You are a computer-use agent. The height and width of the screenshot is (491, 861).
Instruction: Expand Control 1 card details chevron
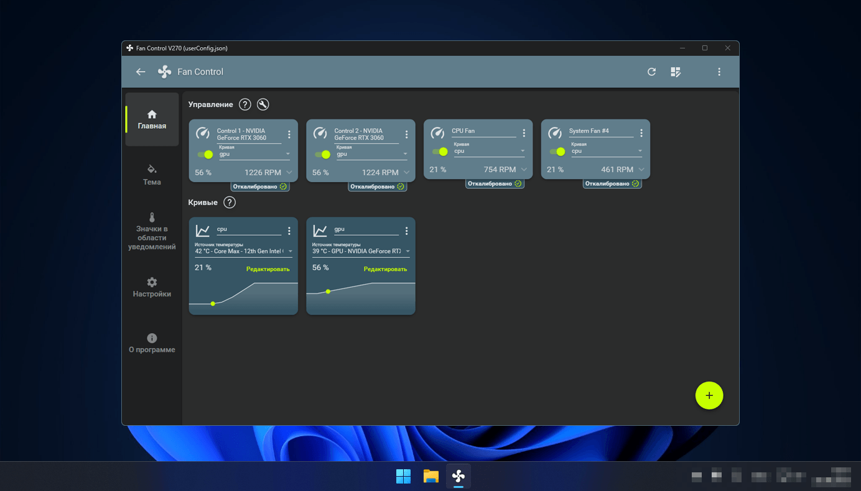[x=289, y=172]
